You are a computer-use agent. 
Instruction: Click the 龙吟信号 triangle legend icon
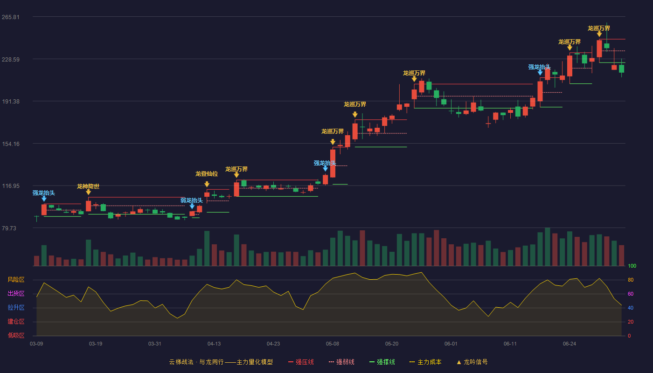(x=459, y=362)
